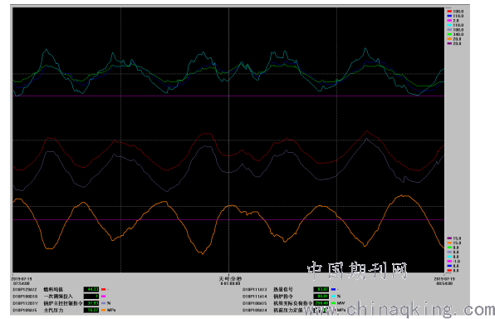
Task: Click the end timestamp at right
Action: click(444, 281)
